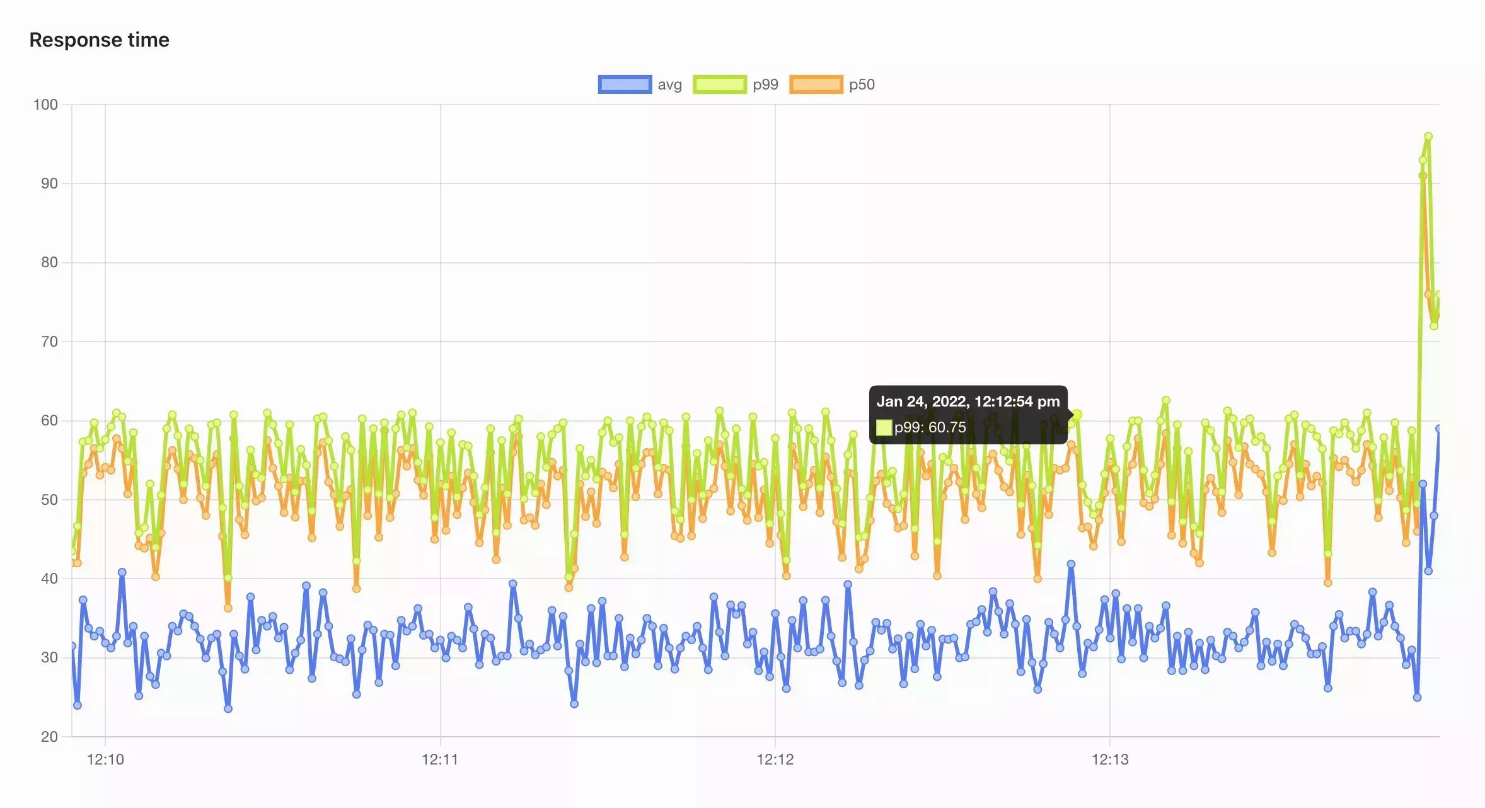Image resolution: width=1485 pixels, height=808 pixels.
Task: Click the 'p50' legend label
Action: click(x=862, y=85)
